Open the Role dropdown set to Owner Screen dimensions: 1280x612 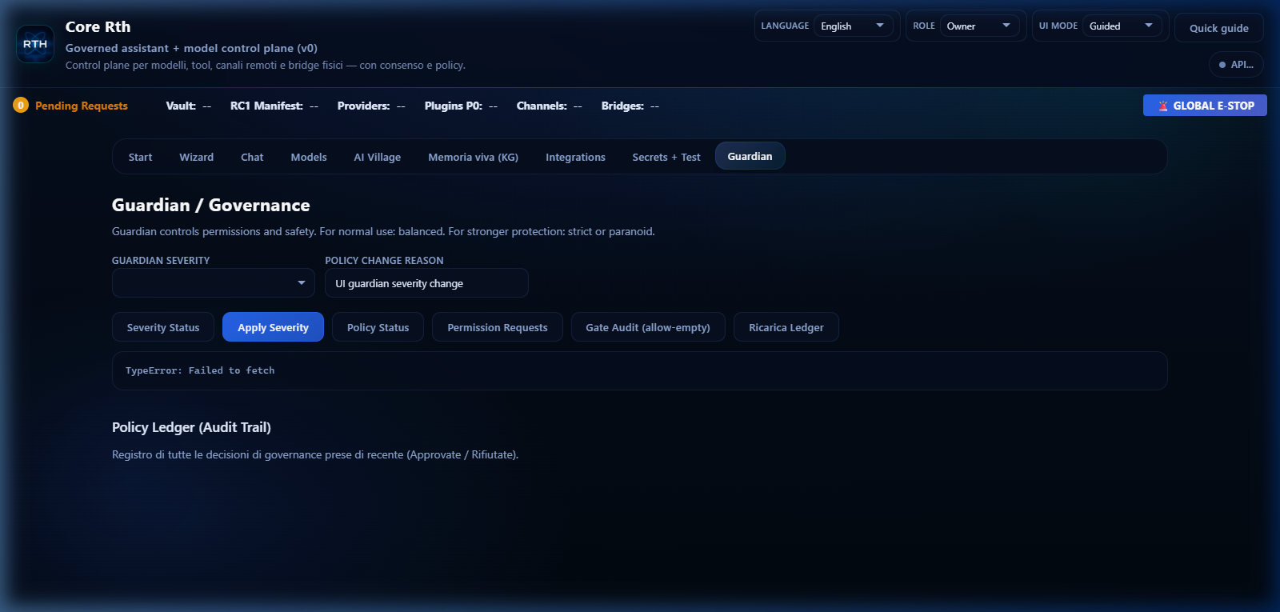pyautogui.click(x=980, y=26)
